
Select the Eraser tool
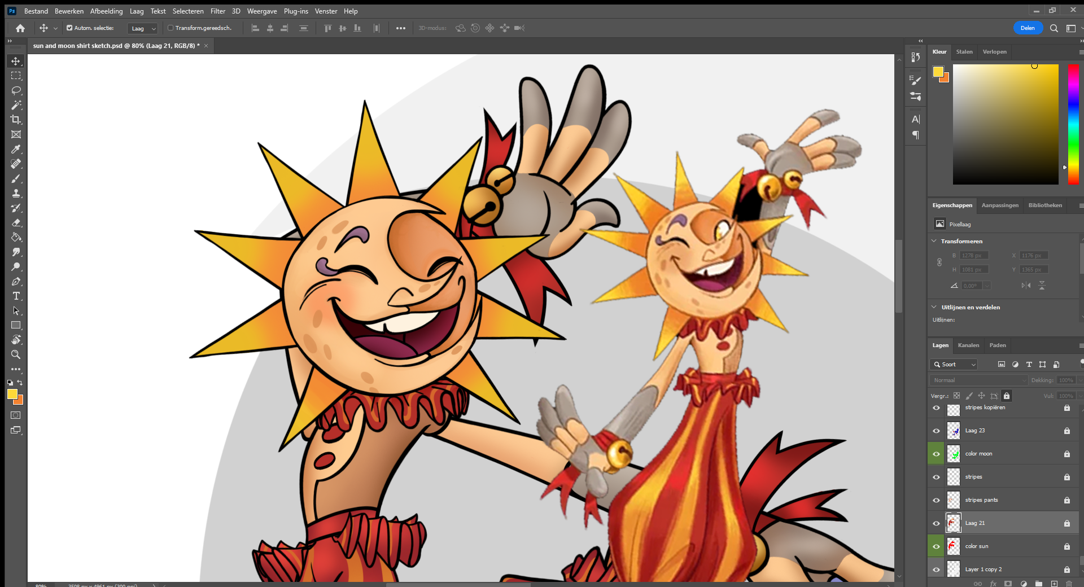(16, 222)
